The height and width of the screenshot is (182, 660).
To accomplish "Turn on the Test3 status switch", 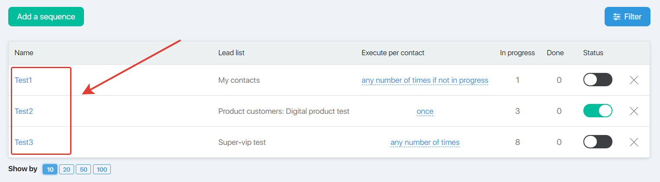I will (x=598, y=142).
